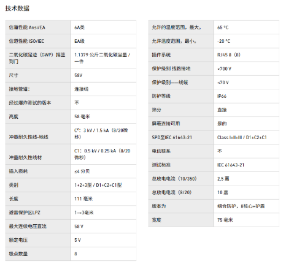
Task: Click the '筛分' label cell
Action: (181, 110)
